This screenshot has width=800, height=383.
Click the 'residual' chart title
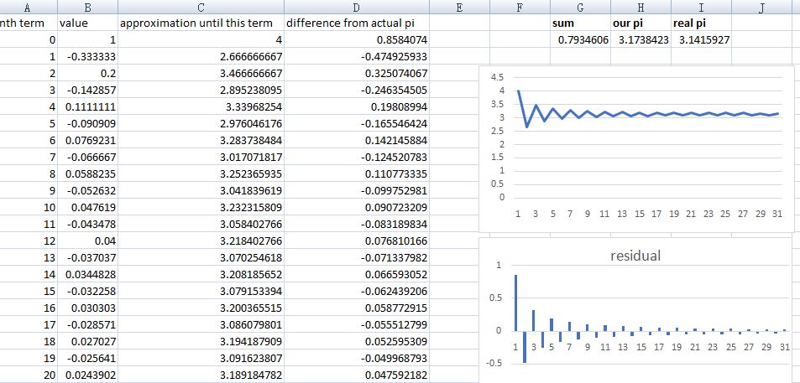tap(635, 256)
